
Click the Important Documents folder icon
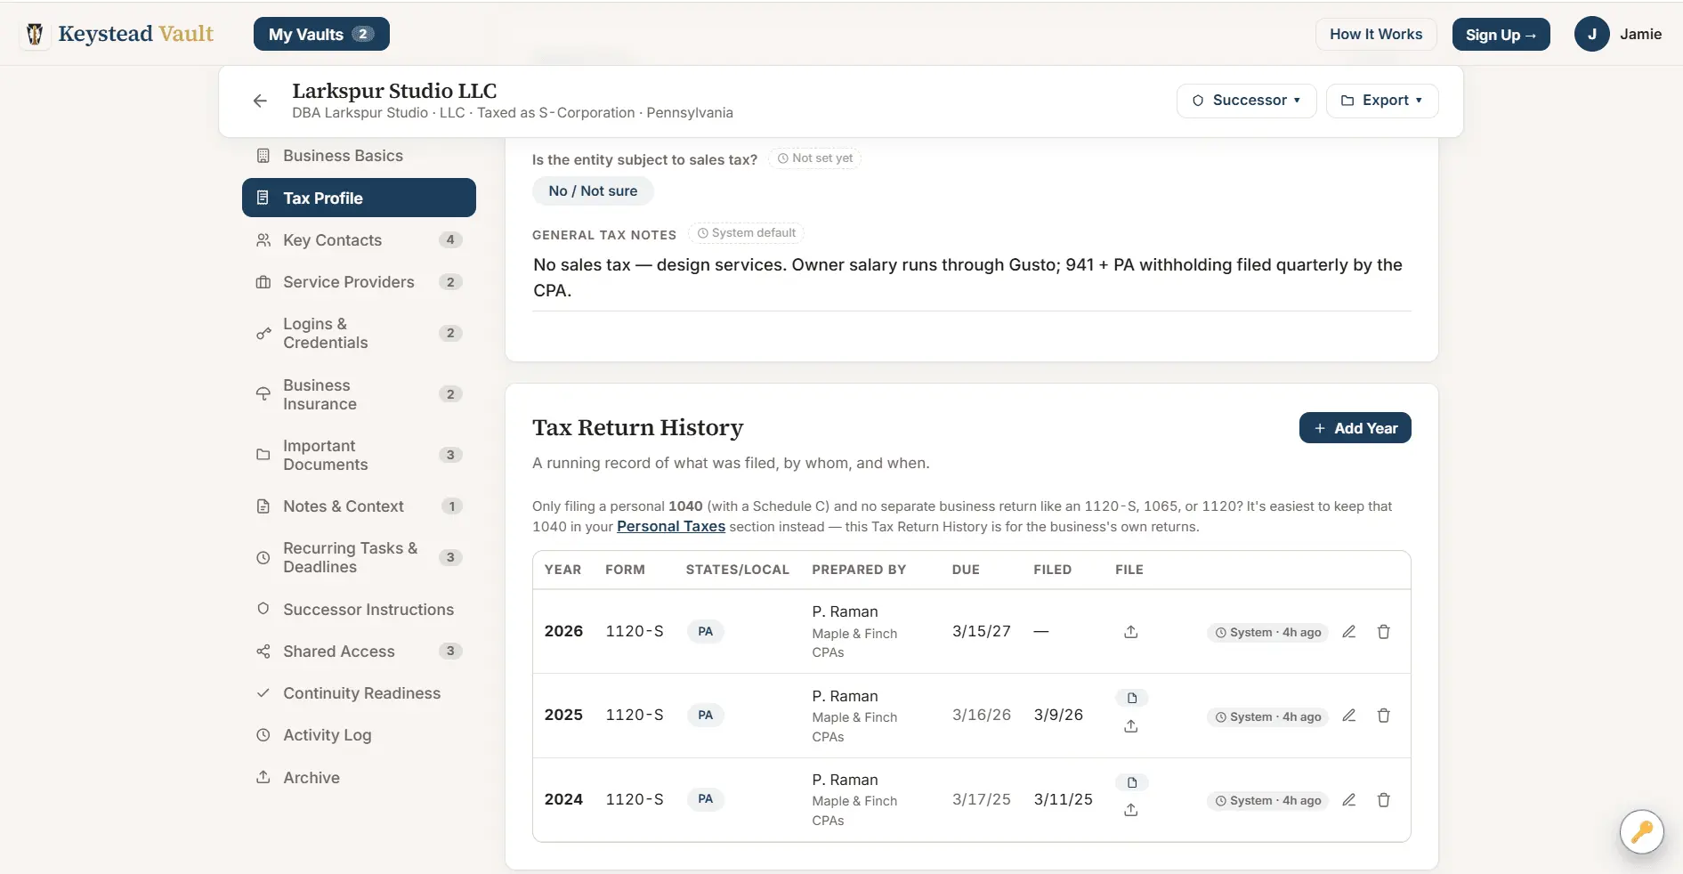click(263, 455)
